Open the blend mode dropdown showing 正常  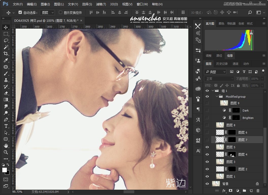(219, 78)
